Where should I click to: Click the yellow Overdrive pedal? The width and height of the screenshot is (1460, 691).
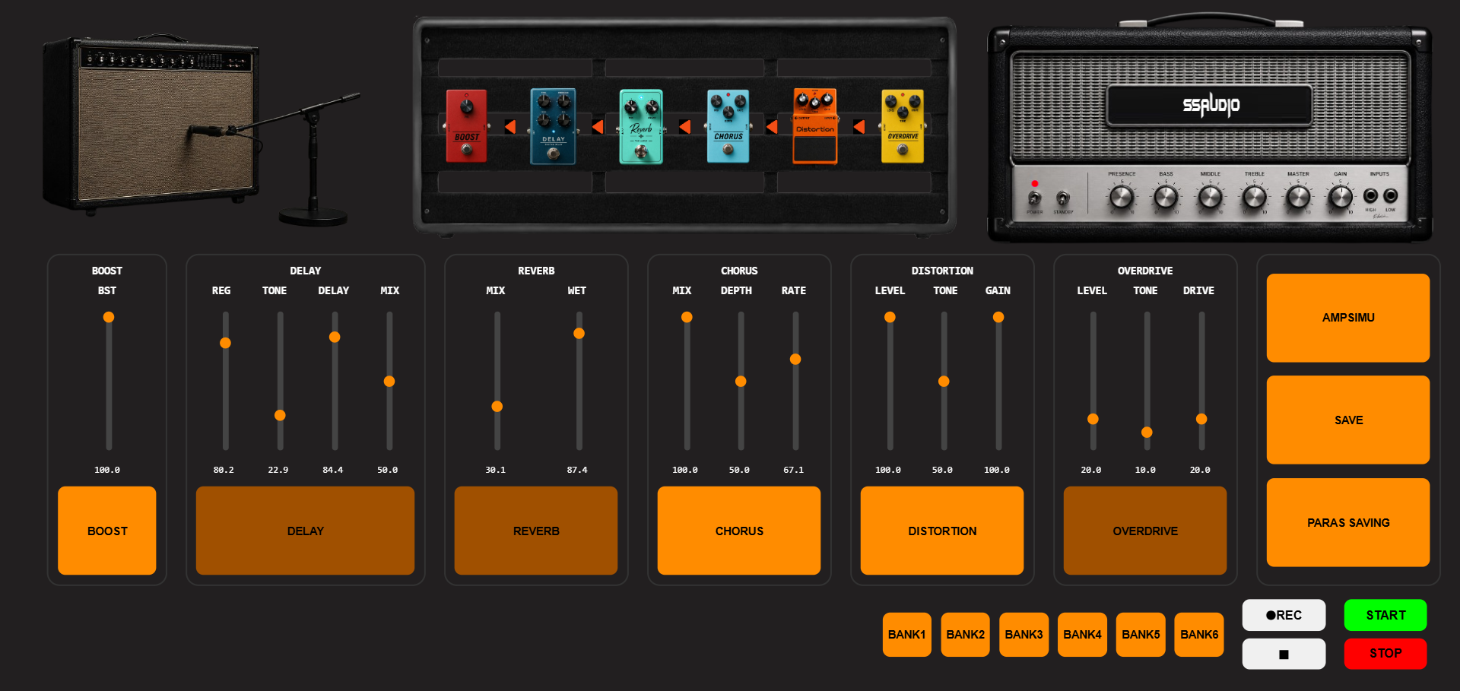point(903,126)
